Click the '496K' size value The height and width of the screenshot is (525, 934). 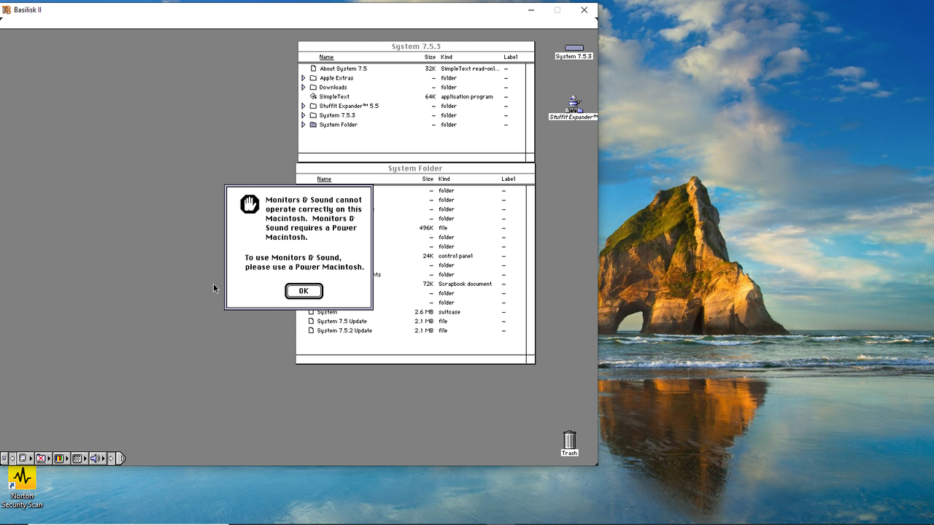(426, 227)
